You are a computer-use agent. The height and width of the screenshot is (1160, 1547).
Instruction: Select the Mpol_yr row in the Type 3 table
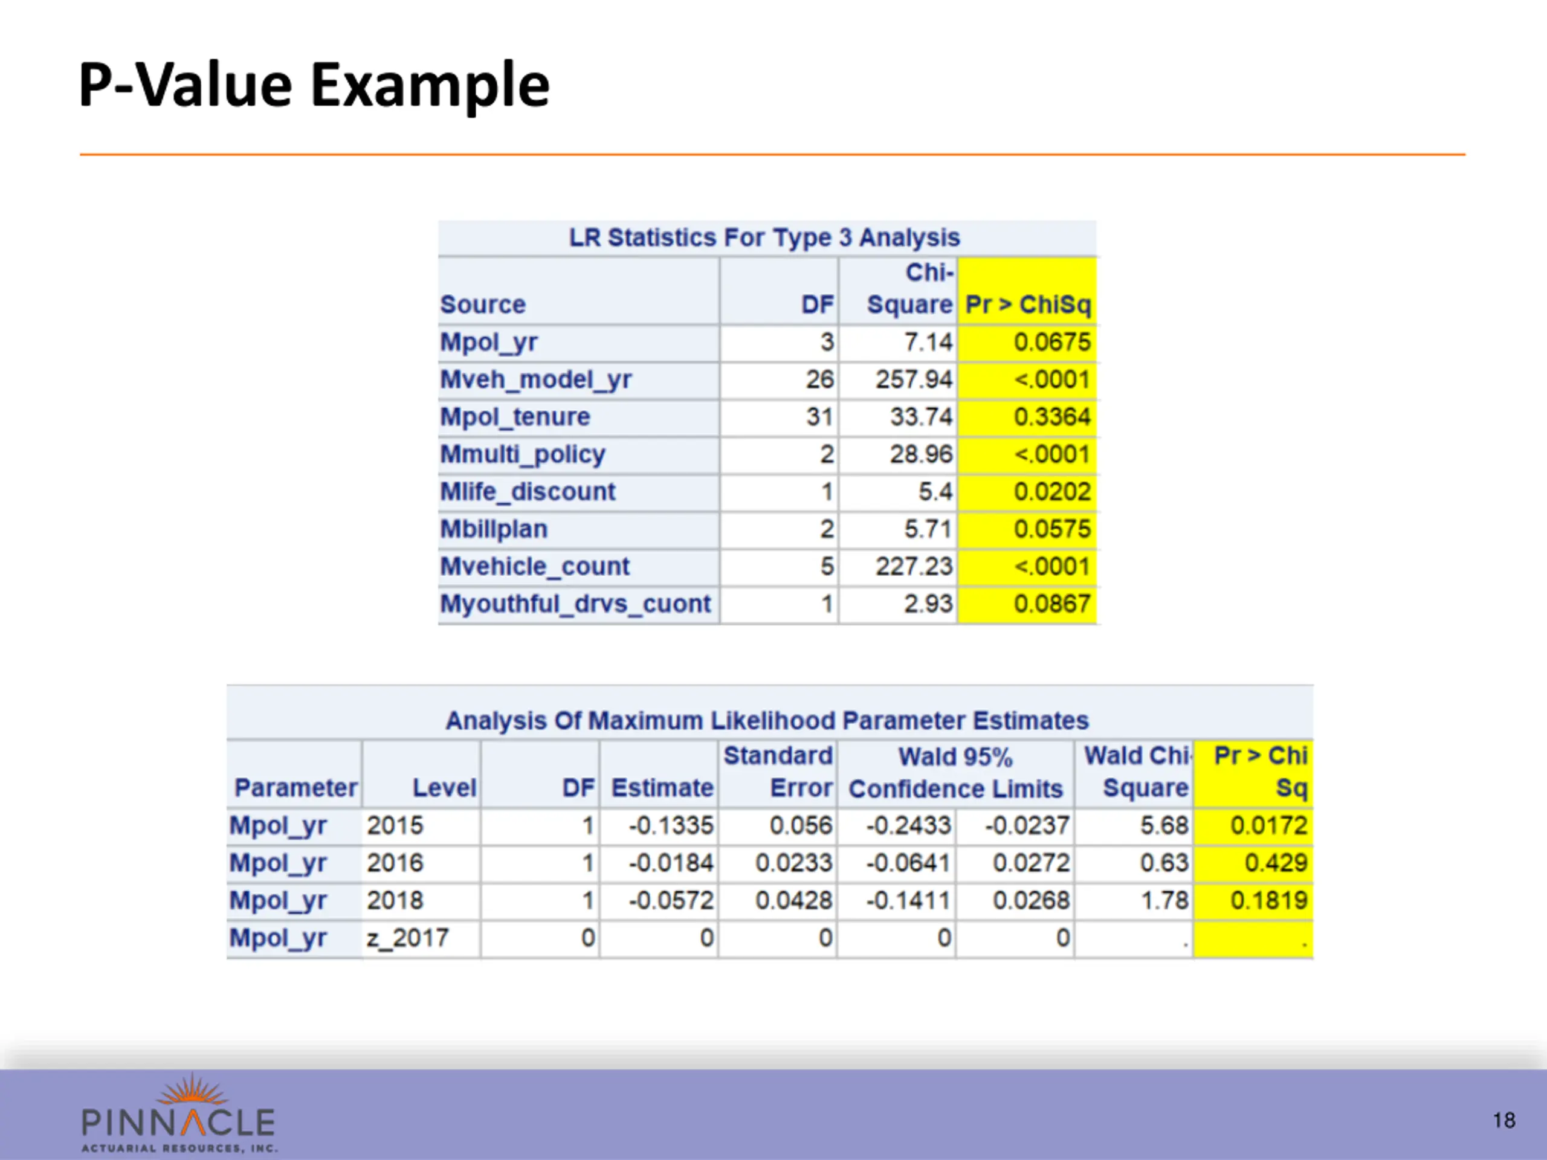pyautogui.click(x=767, y=343)
